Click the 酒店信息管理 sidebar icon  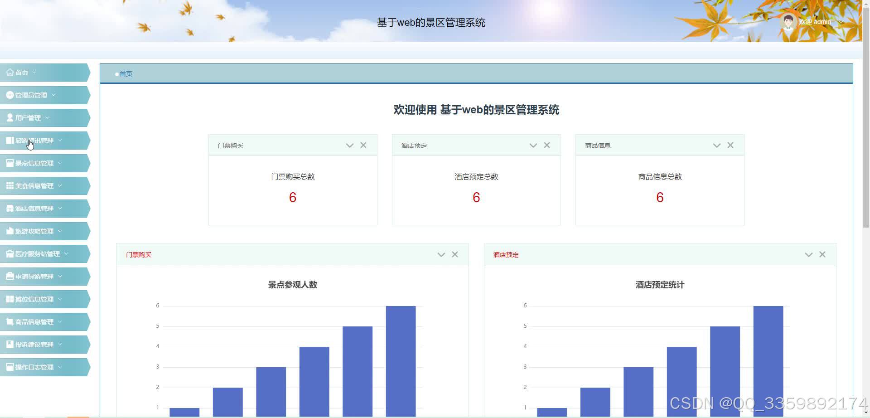click(10, 208)
